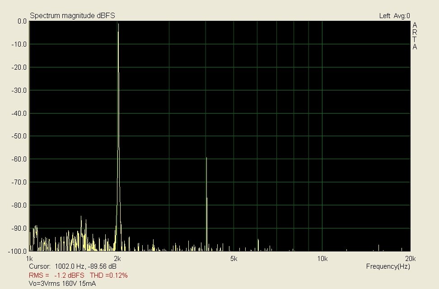Click the -100.0 axis label
439x289 pixels.
(18, 251)
